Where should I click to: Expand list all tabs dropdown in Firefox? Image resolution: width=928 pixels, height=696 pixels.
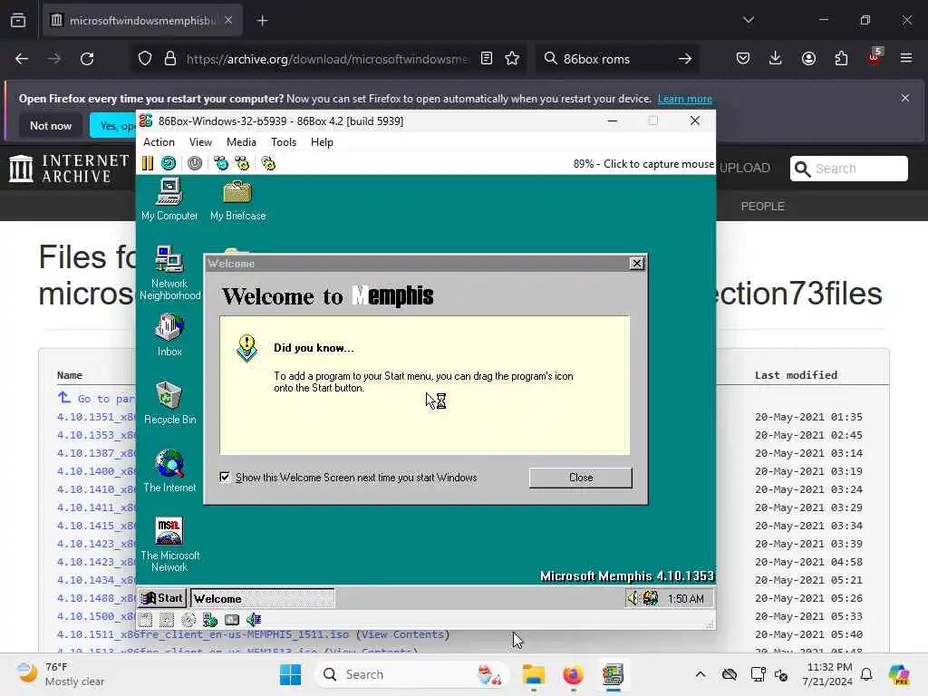(748, 20)
